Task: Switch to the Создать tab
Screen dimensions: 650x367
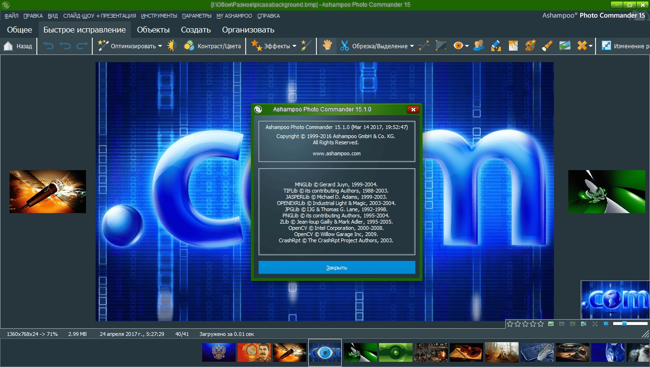Action: pyautogui.click(x=196, y=30)
